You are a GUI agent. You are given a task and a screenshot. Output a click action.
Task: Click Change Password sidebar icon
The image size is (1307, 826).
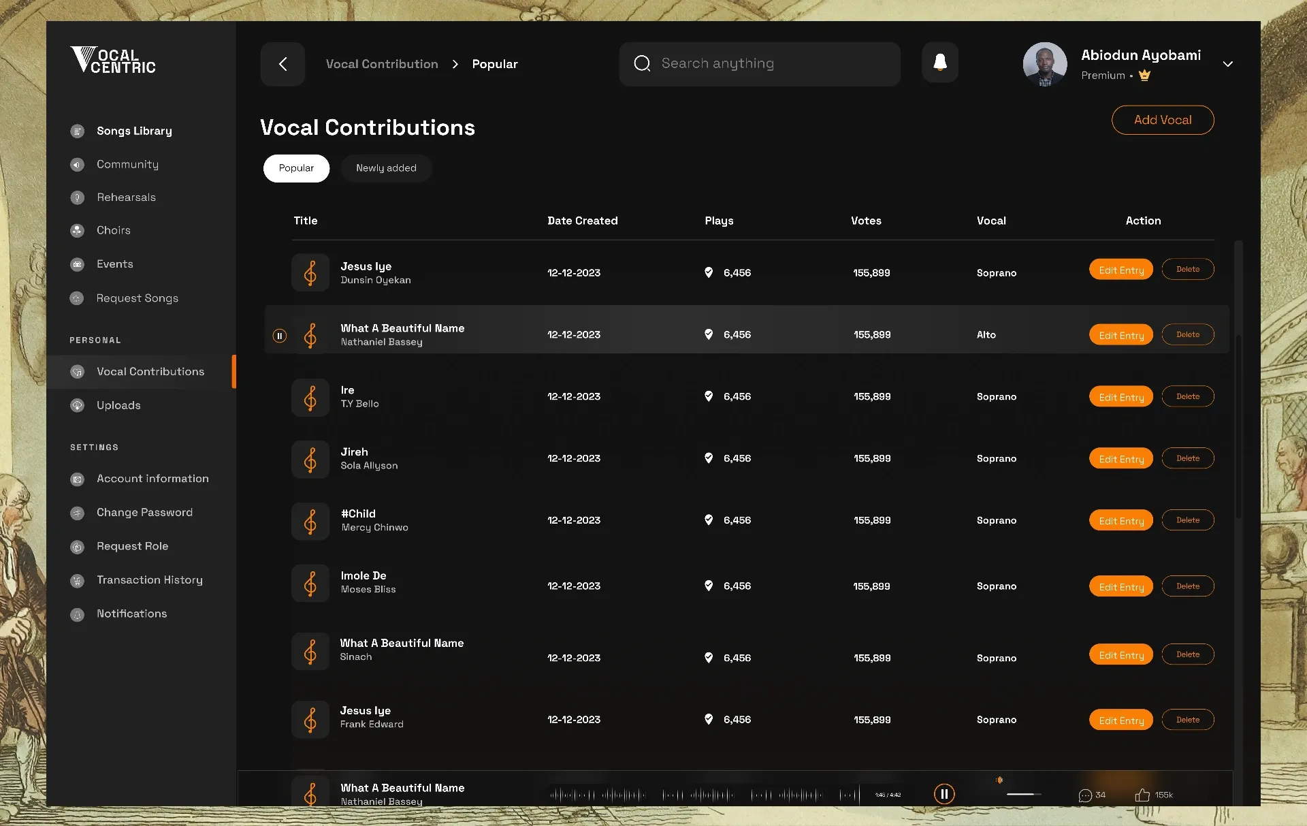click(78, 513)
